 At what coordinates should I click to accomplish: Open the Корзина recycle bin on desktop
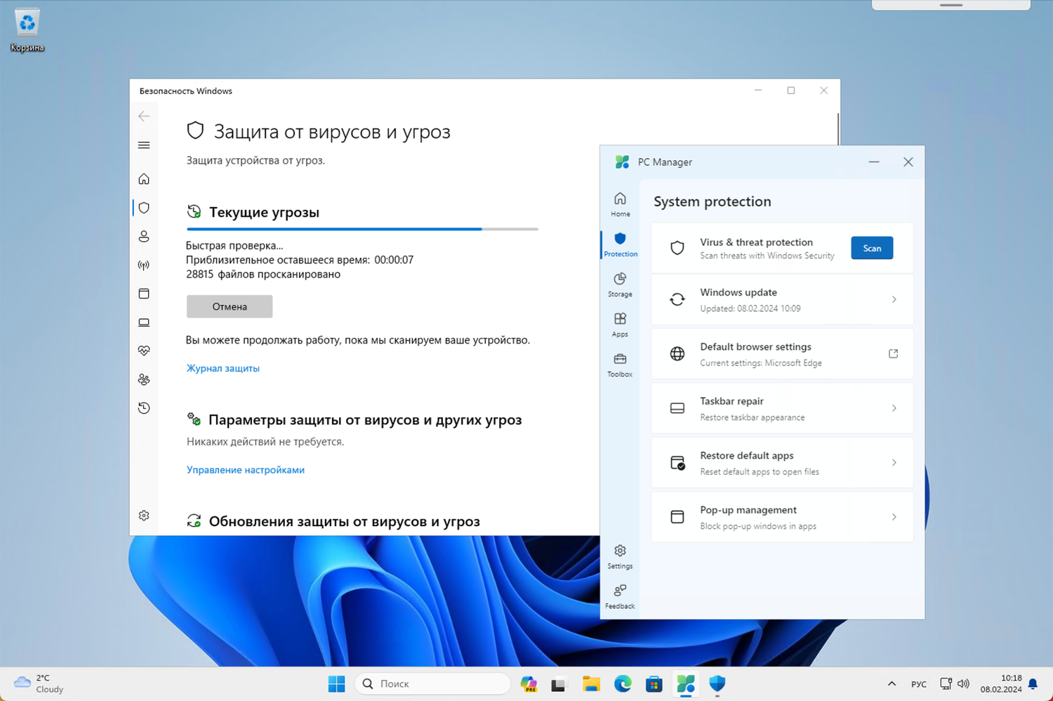pyautogui.click(x=27, y=30)
